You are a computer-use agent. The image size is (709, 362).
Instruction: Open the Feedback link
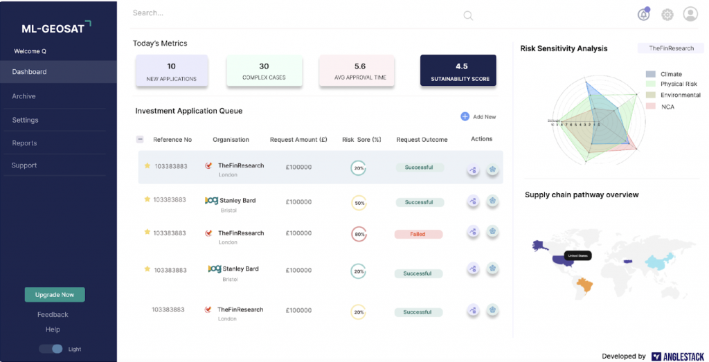(x=53, y=315)
